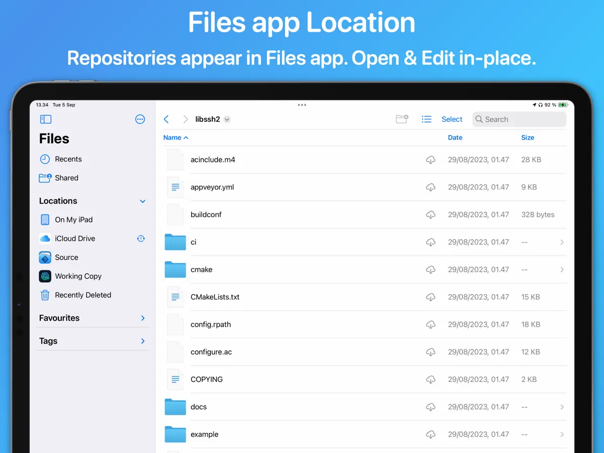Create a new folder with folder-plus icon
The height and width of the screenshot is (453, 604).
pyautogui.click(x=402, y=119)
